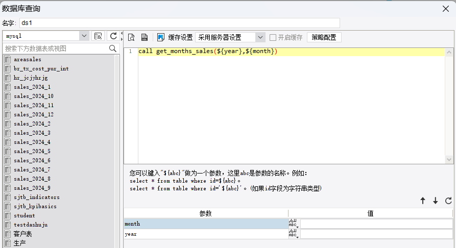
Task: Refresh the database table list
Action: [x=113, y=36]
